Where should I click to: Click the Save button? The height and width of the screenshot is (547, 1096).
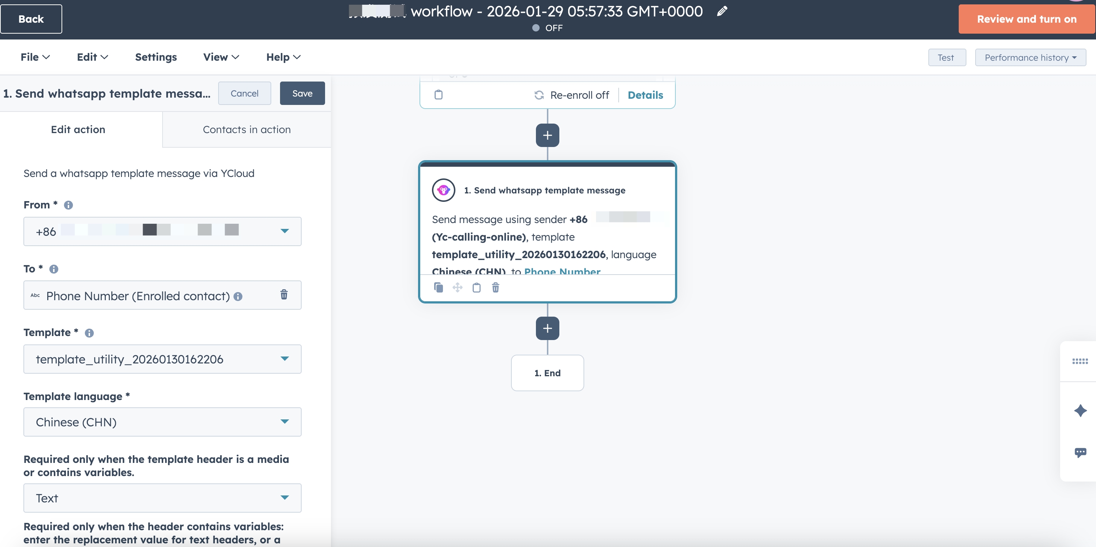(x=302, y=93)
